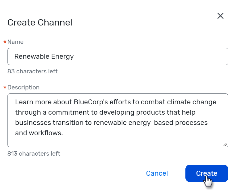Click the "Description" field label
Image resolution: width=236 pixels, height=190 pixels.
pyautogui.click(x=24, y=87)
